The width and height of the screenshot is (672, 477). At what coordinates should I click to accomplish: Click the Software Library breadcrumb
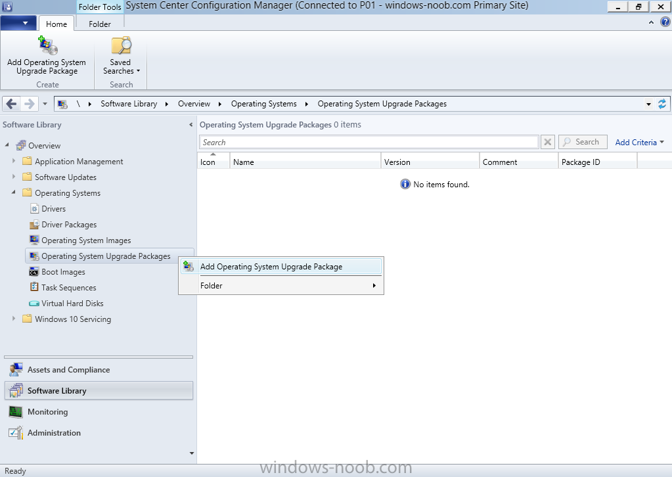point(129,104)
